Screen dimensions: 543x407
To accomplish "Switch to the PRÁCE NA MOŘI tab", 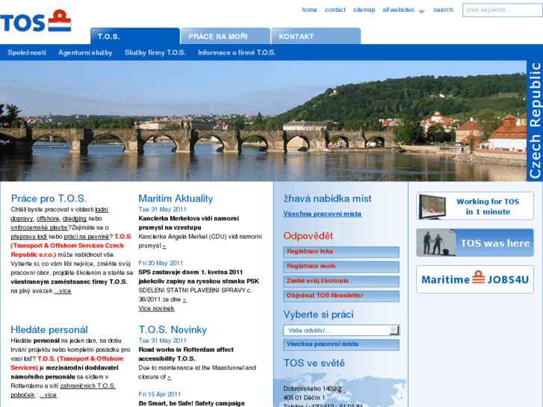I will [x=226, y=36].
